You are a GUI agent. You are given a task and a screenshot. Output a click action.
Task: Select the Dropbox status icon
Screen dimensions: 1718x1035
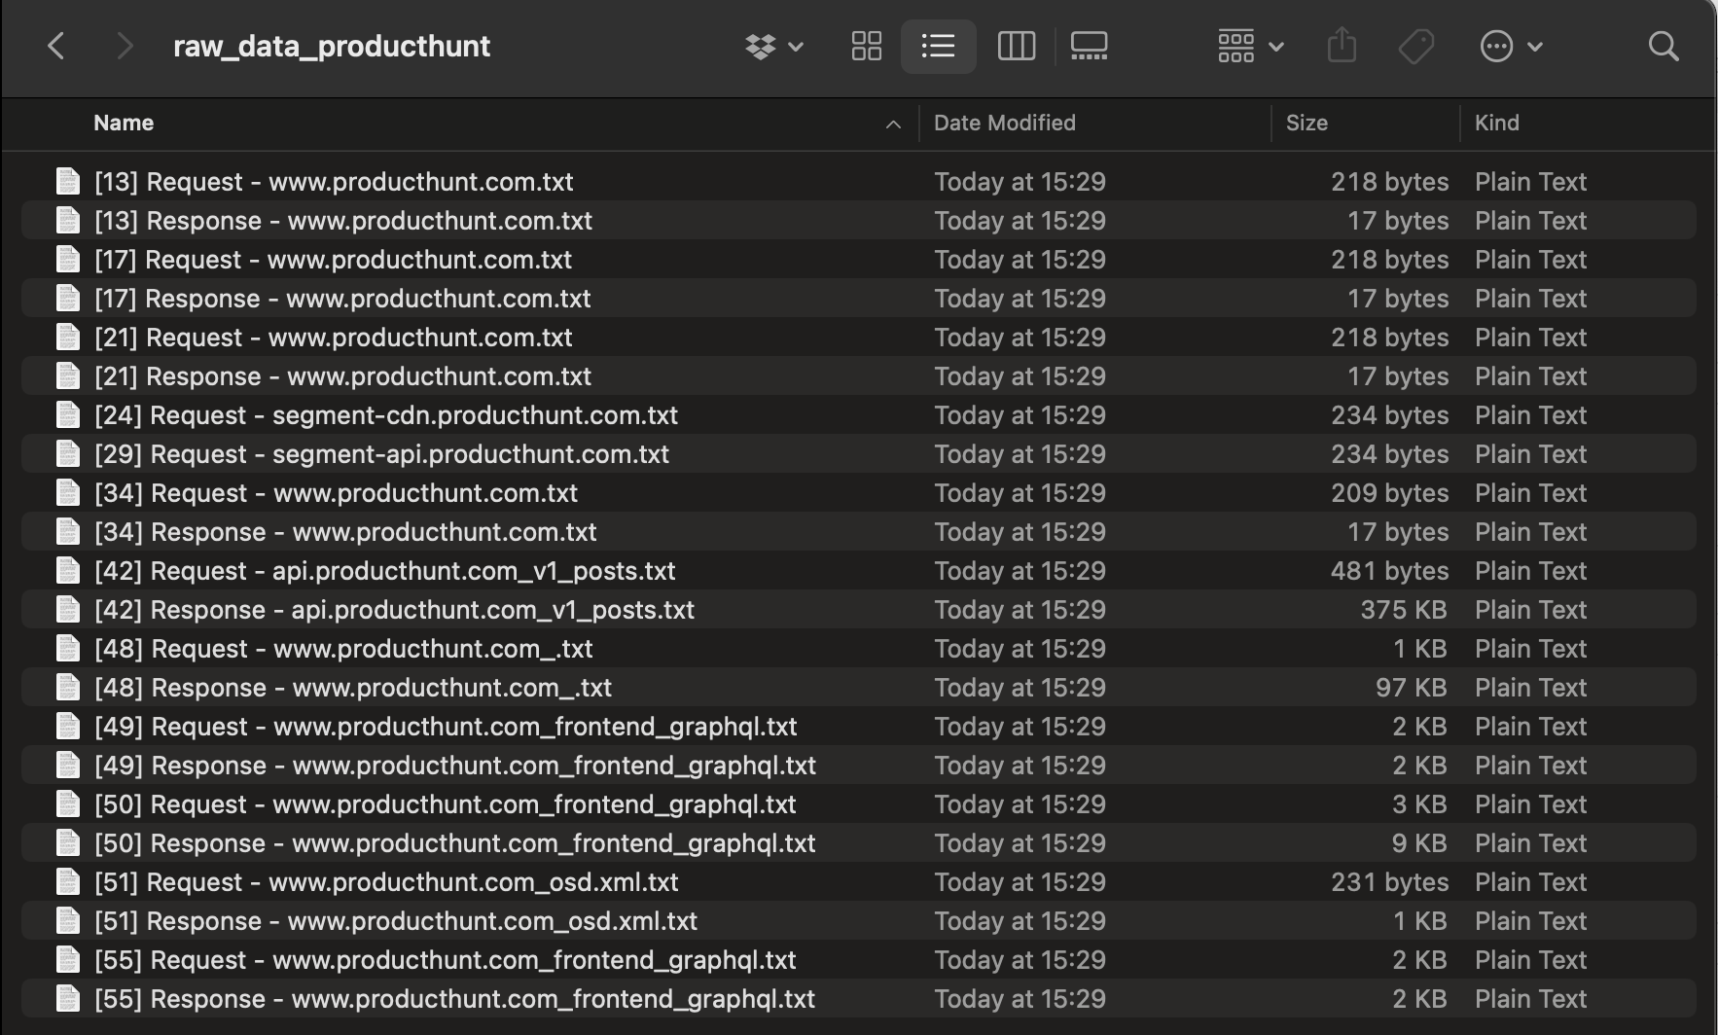tap(762, 46)
